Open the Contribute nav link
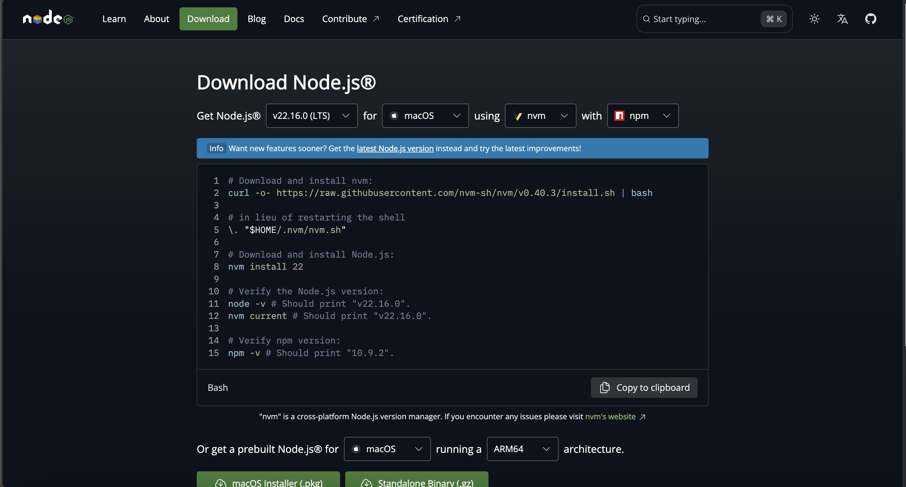The width and height of the screenshot is (906, 487). pos(351,19)
